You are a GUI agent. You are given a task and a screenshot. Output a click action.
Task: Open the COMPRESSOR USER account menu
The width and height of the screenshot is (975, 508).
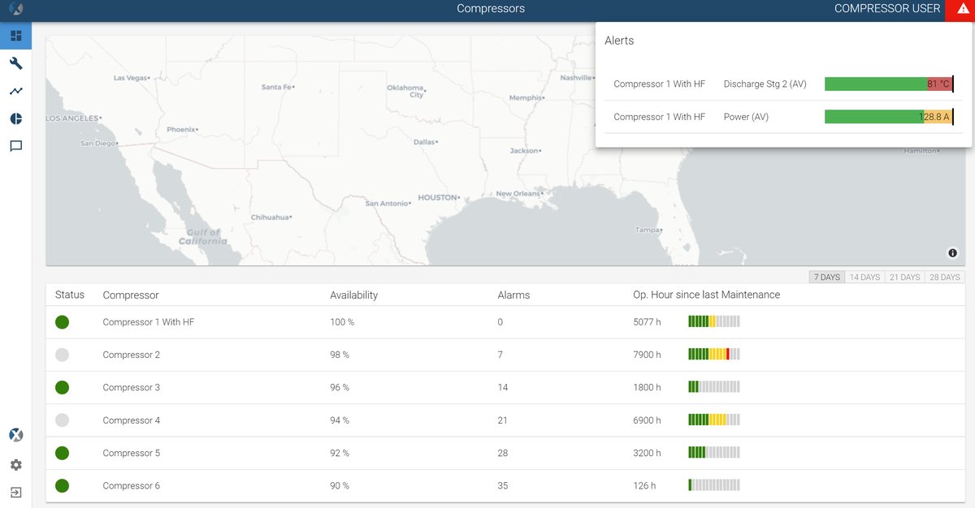tap(887, 9)
